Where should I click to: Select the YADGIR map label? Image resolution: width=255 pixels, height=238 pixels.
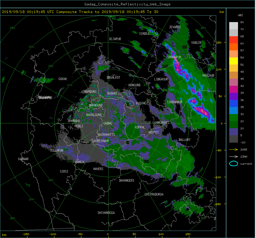pos(196,42)
